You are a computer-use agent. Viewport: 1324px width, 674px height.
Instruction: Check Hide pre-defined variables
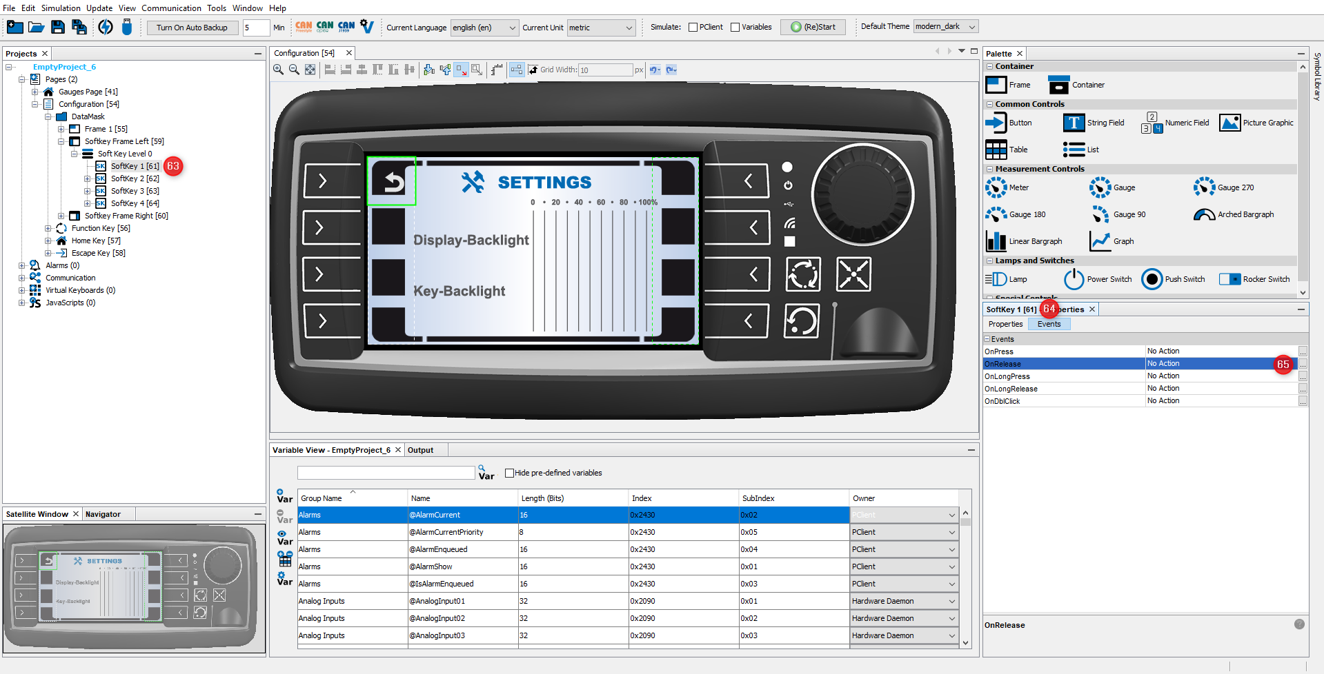509,473
